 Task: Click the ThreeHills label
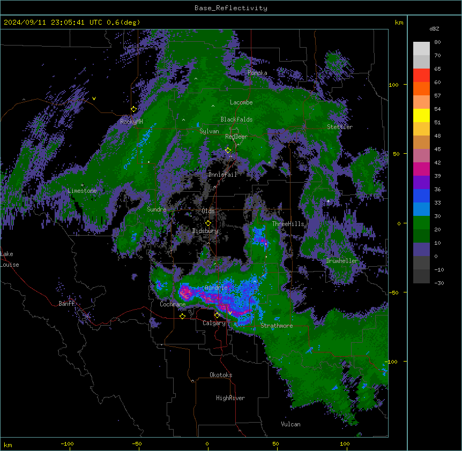click(288, 224)
